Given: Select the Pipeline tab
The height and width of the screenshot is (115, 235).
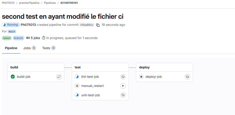Looking at the screenshot, I should click(x=11, y=48).
